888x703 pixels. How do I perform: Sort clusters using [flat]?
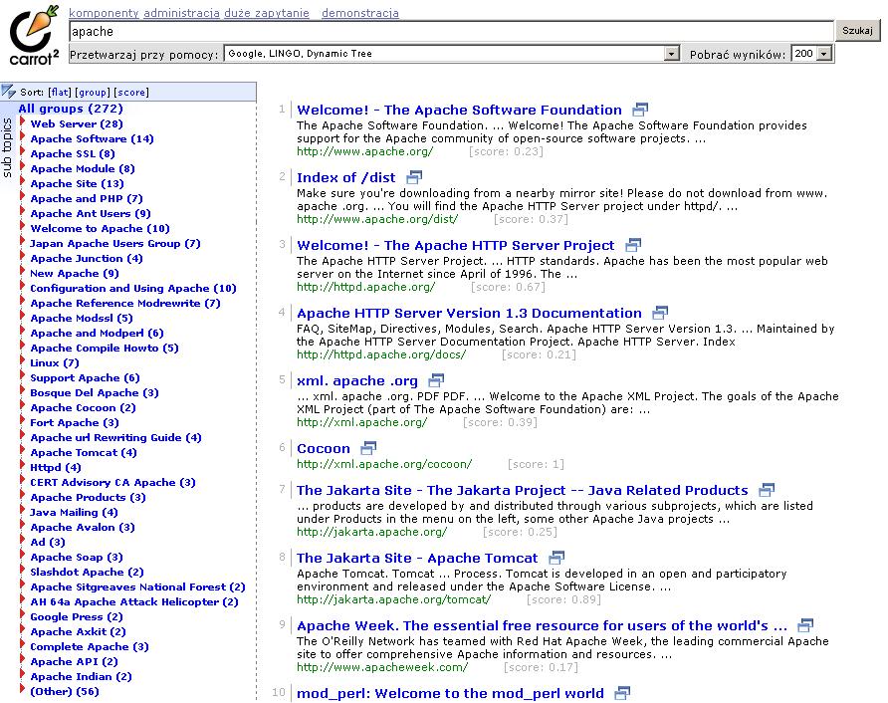pyautogui.click(x=60, y=92)
